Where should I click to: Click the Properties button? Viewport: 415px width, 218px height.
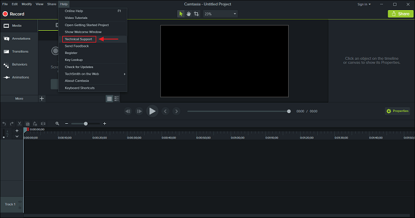(397, 111)
